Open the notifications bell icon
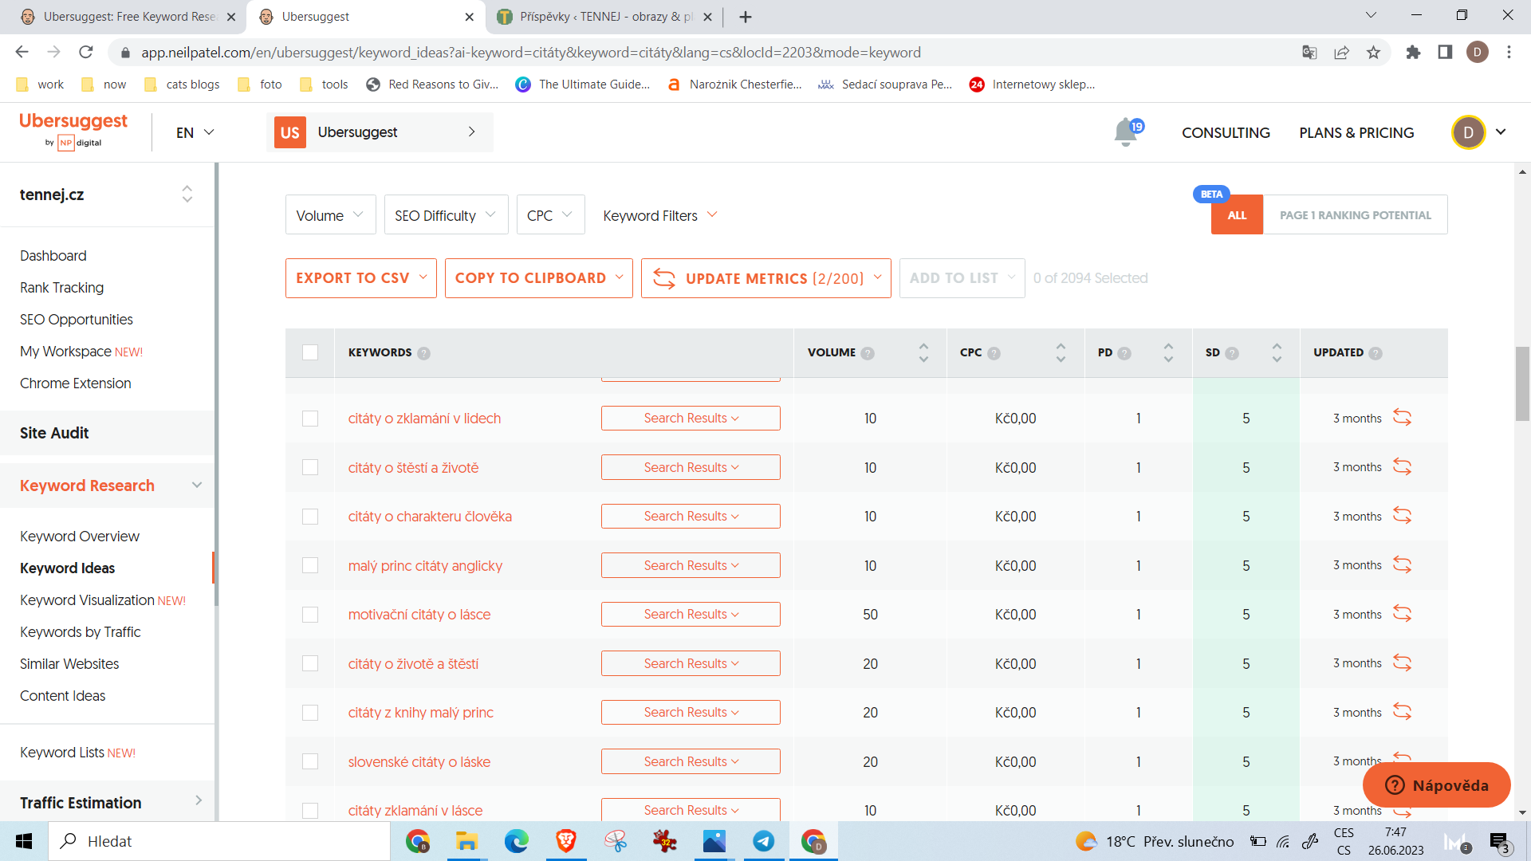This screenshot has height=861, width=1531. point(1126,132)
